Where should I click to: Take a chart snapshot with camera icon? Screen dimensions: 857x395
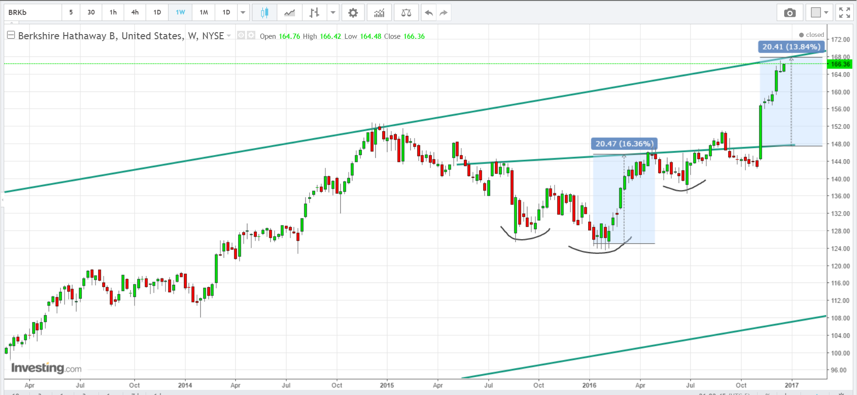[790, 13]
